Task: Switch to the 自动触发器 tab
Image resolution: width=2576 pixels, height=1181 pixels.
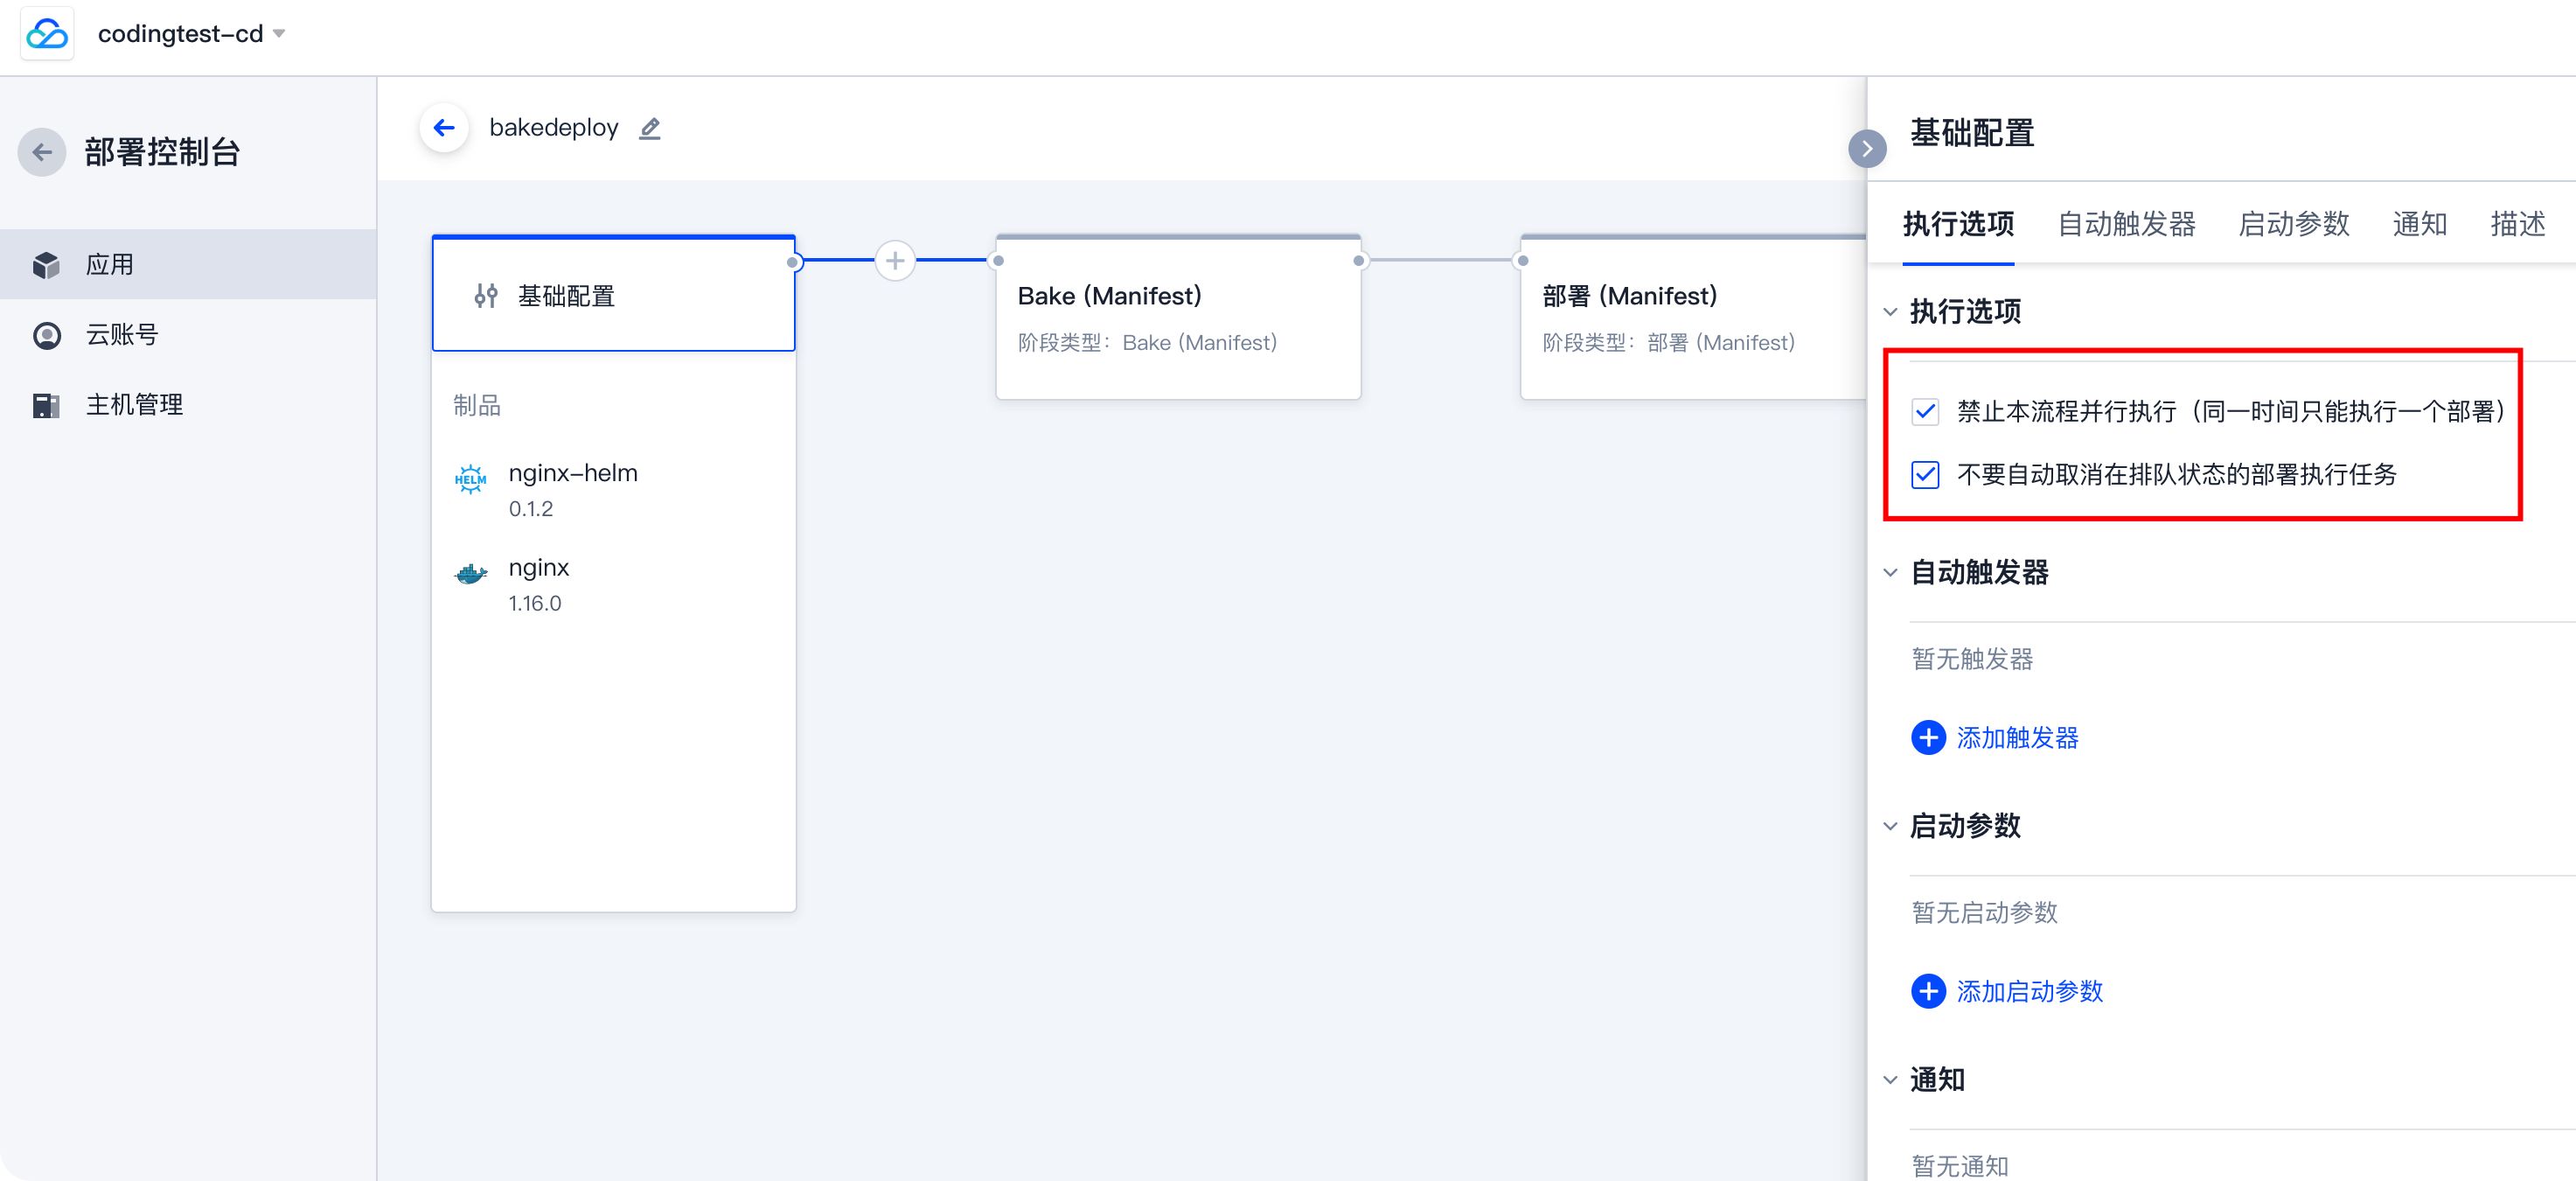Action: point(2126,224)
